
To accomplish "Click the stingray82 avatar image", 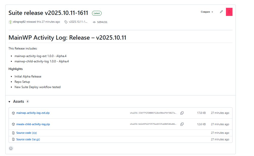I will (x=10, y=22).
